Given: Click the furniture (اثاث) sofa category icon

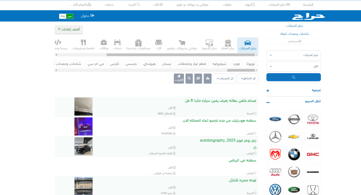Looking at the screenshot, I should 159,45.
